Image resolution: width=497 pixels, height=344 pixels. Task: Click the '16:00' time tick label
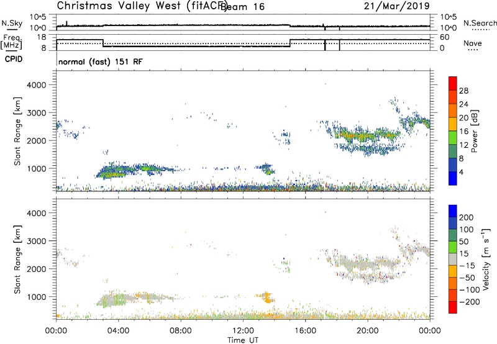pos(305,331)
